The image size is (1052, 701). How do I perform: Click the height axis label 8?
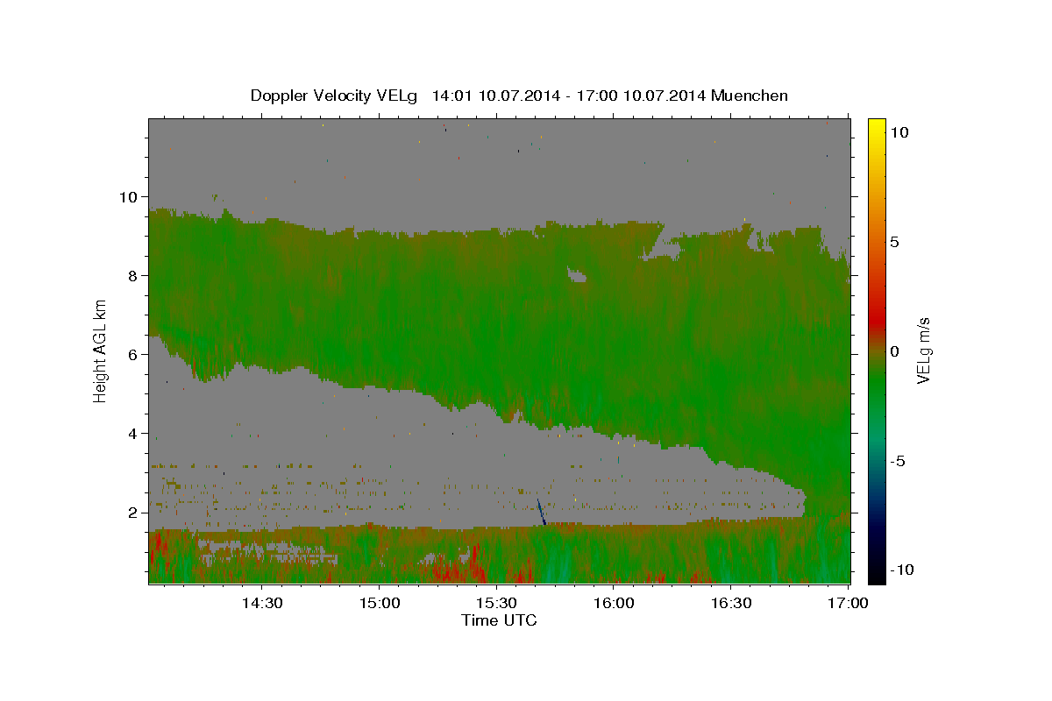pos(133,276)
